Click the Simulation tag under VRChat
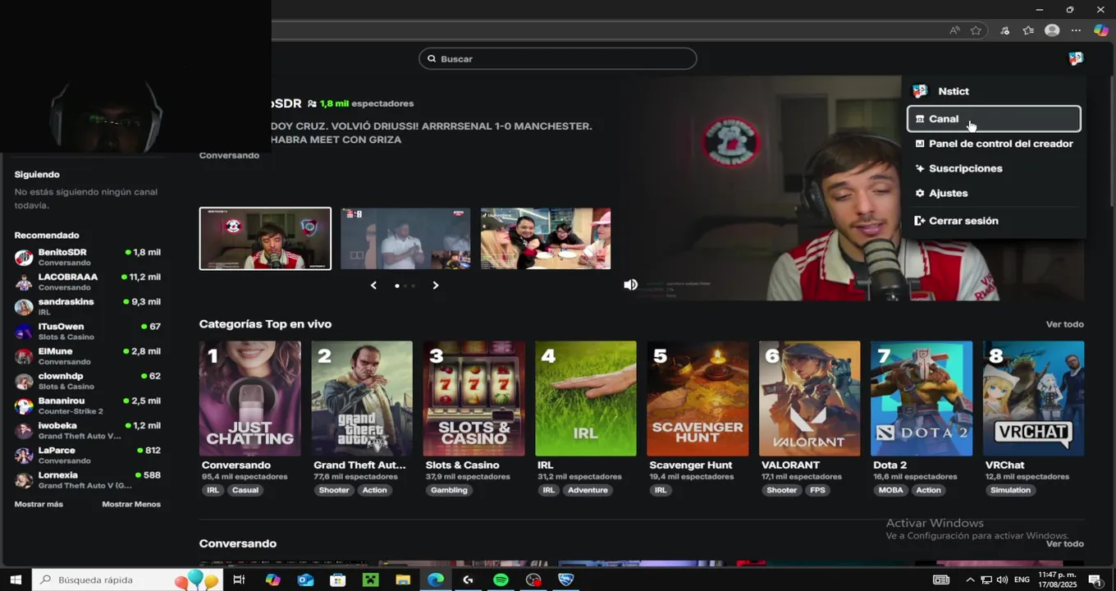The image size is (1116, 591). 1010,490
